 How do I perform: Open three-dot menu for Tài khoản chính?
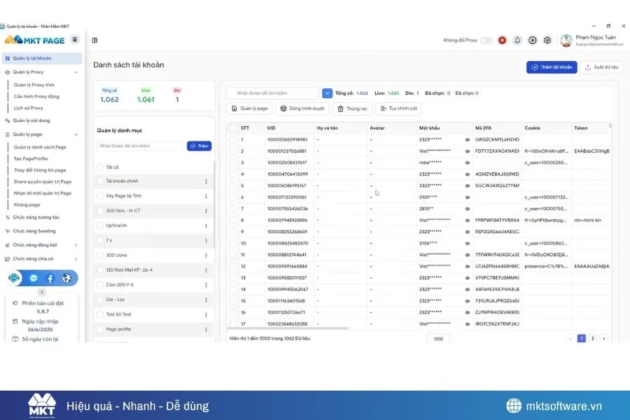[x=206, y=181]
